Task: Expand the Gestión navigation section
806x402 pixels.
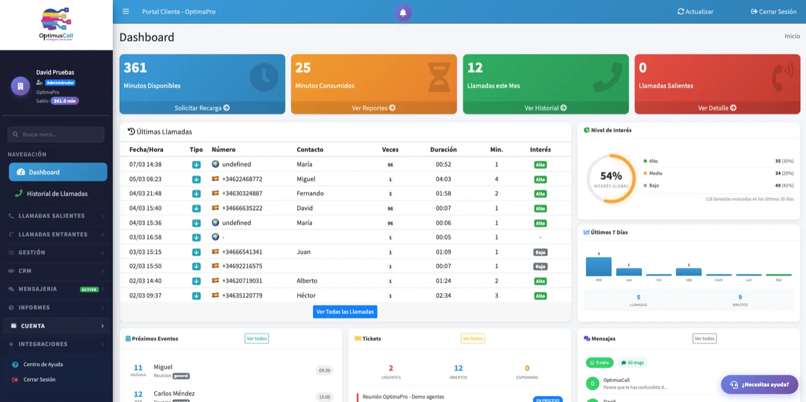Action: (35, 252)
